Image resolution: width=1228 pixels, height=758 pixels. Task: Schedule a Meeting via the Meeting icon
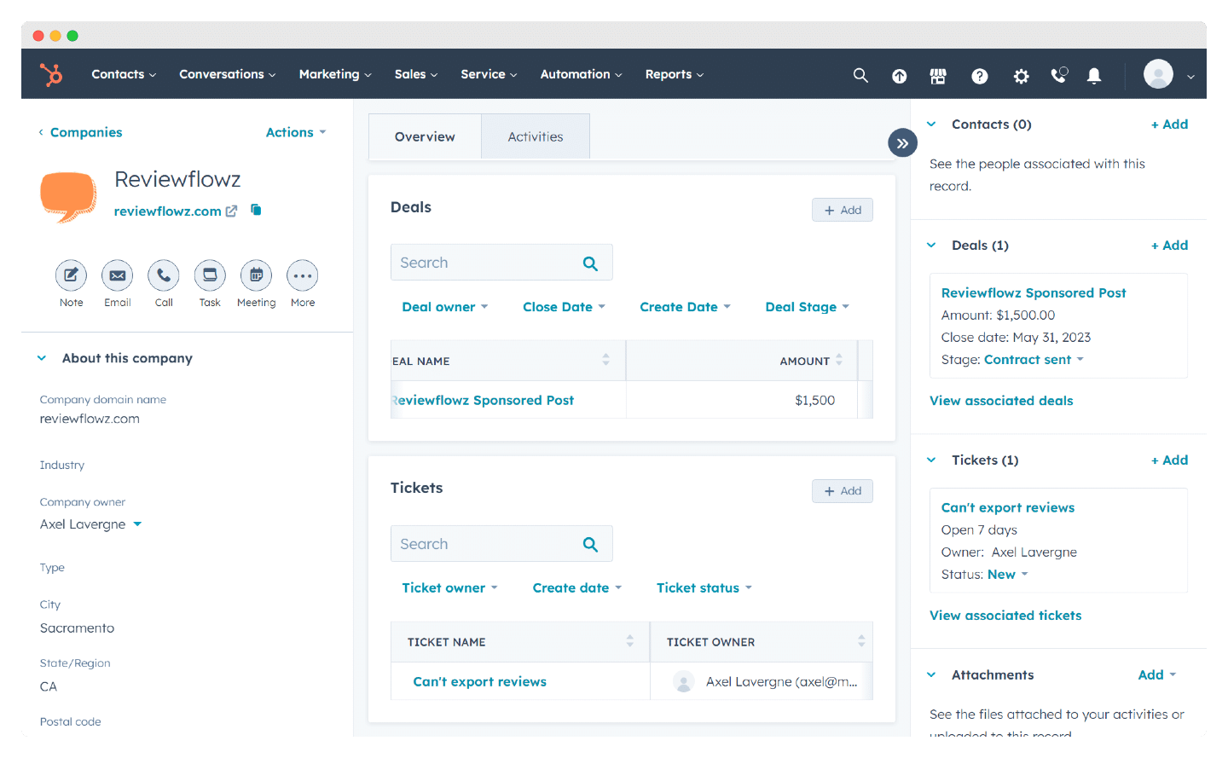coord(256,275)
